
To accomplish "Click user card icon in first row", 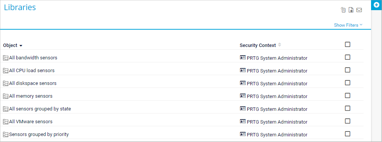I will [243, 58].
